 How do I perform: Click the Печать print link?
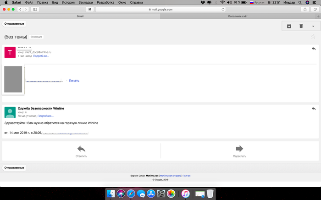[x=74, y=81]
